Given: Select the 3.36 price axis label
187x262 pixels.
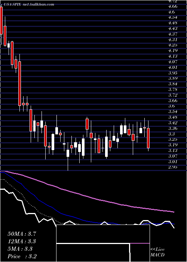Looking at the screenshot, I should pos(172,128).
